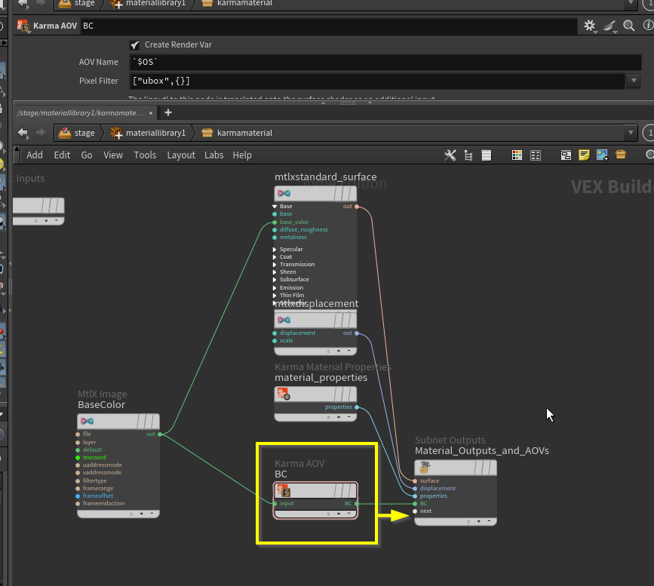Expand the Coat group

(x=275, y=257)
